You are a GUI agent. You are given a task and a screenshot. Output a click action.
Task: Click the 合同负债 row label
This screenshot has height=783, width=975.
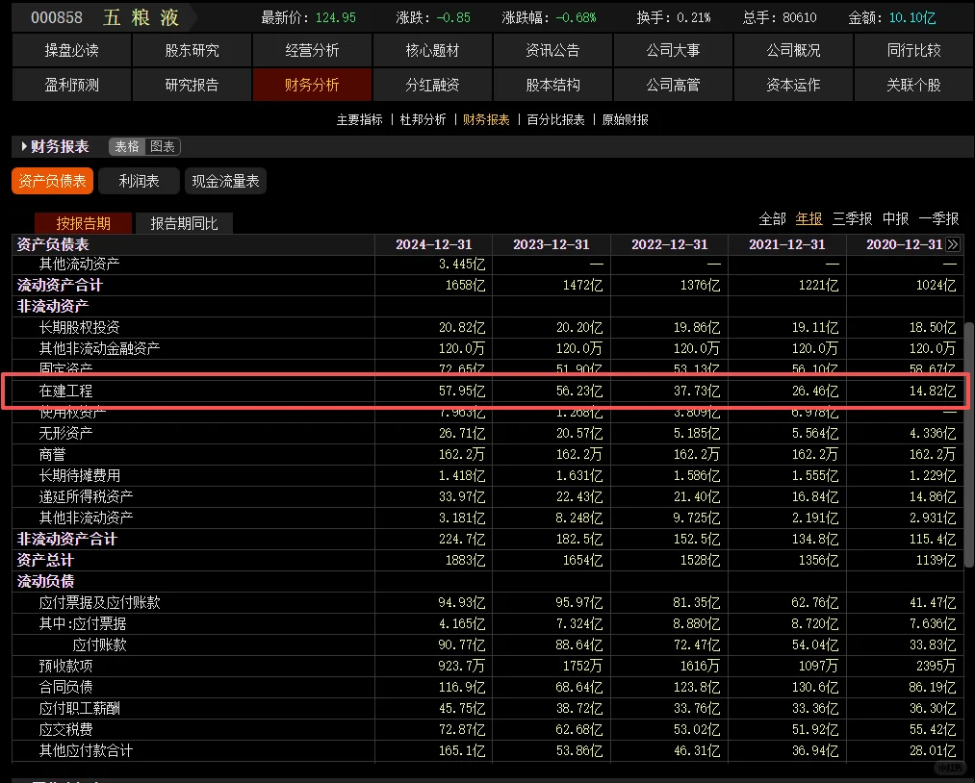coord(65,687)
